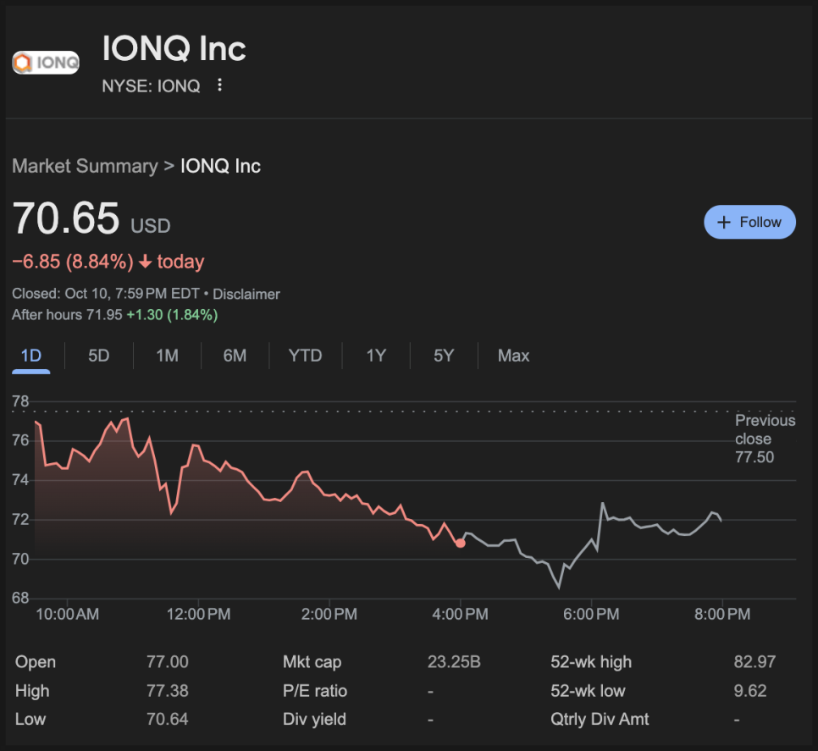The image size is (818, 751).
Task: Open the Market Summary breadcrumb link
Action: [x=85, y=166]
